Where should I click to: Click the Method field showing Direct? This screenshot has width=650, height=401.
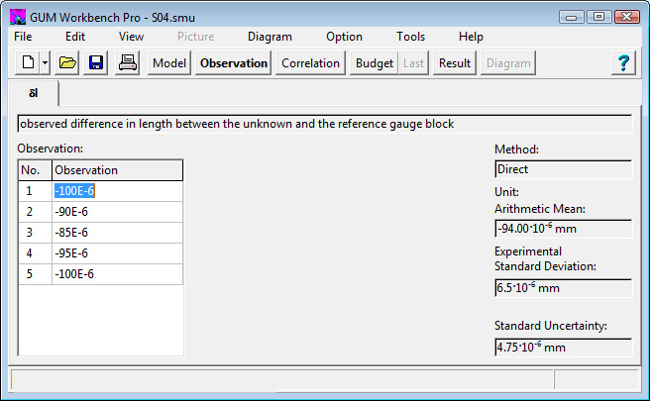pos(562,169)
